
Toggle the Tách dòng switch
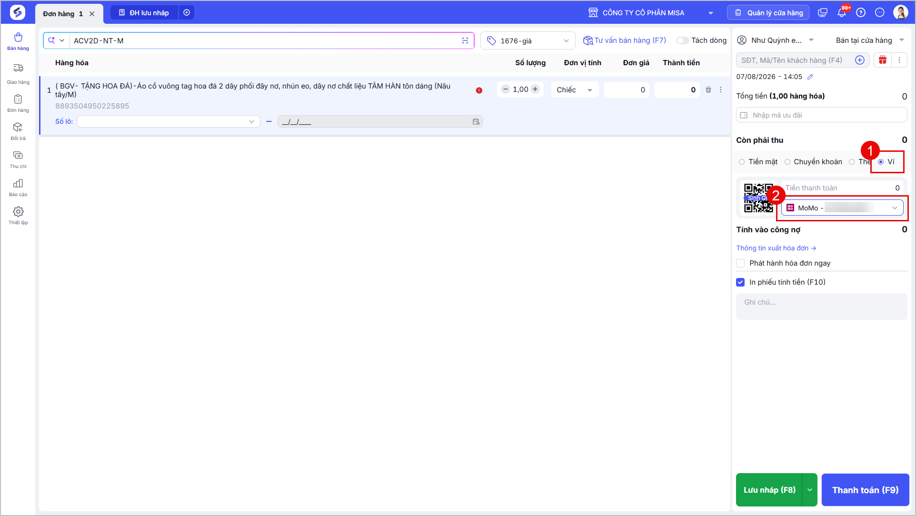[682, 40]
